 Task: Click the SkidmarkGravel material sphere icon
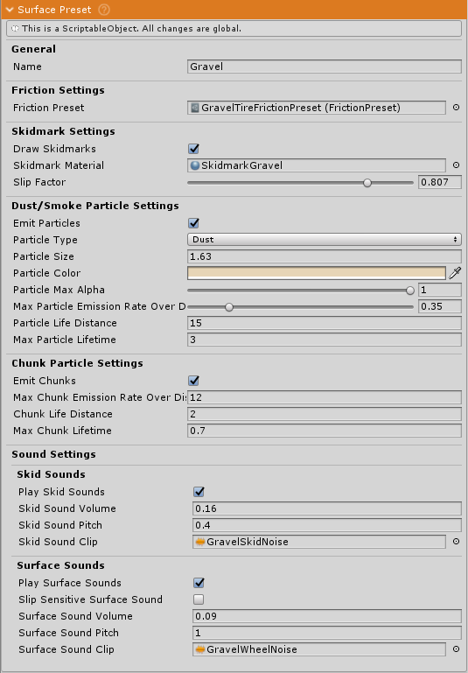(195, 165)
